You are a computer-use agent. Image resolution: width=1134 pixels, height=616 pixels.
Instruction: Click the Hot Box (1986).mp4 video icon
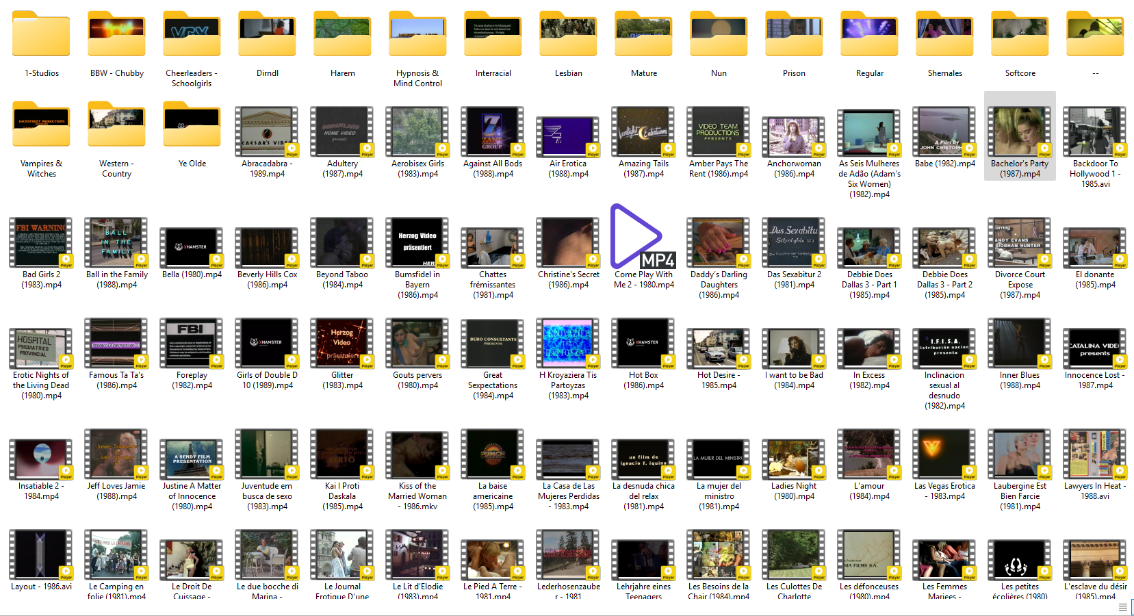coord(643,343)
